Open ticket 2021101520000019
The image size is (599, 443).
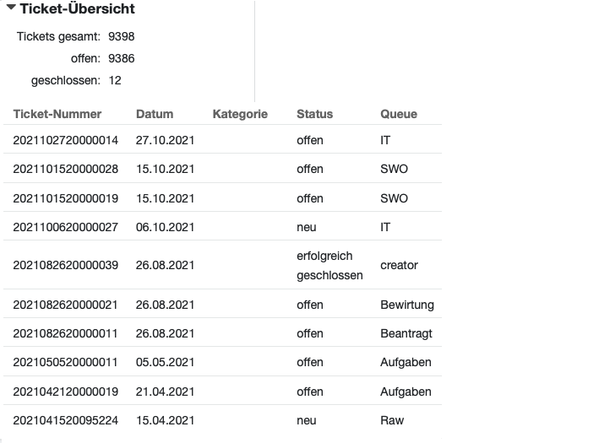pos(66,198)
